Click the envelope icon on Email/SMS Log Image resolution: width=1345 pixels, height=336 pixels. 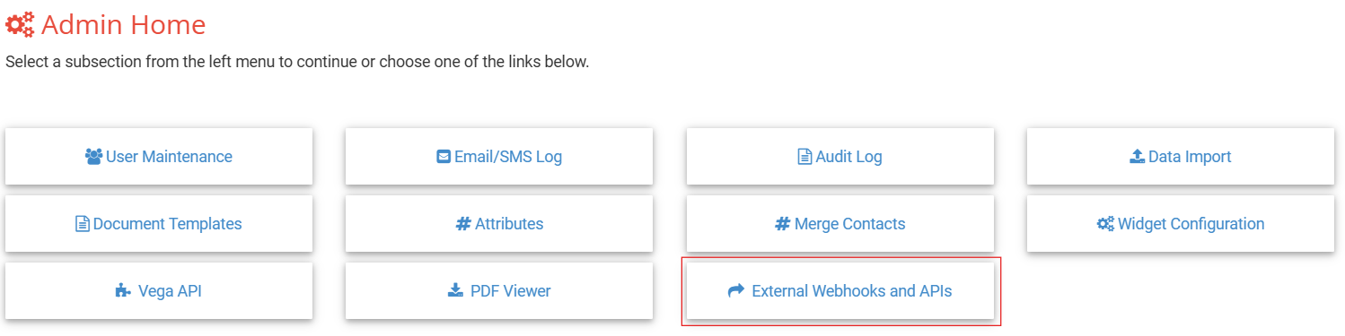tap(444, 157)
